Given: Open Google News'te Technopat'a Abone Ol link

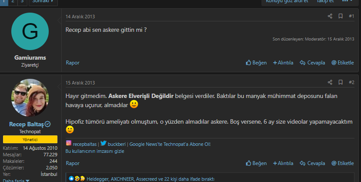Looking at the screenshot, I should 170,144.
